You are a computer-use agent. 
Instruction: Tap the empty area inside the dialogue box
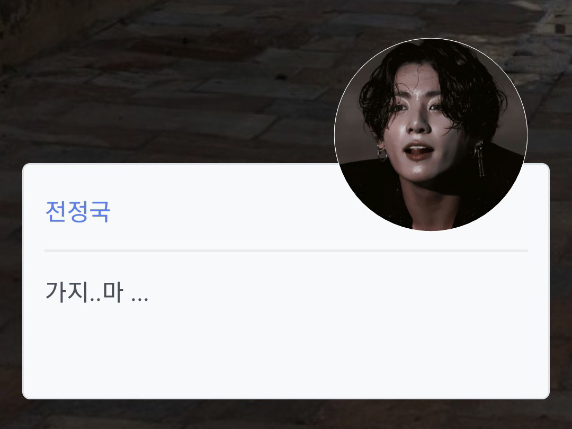click(286, 350)
